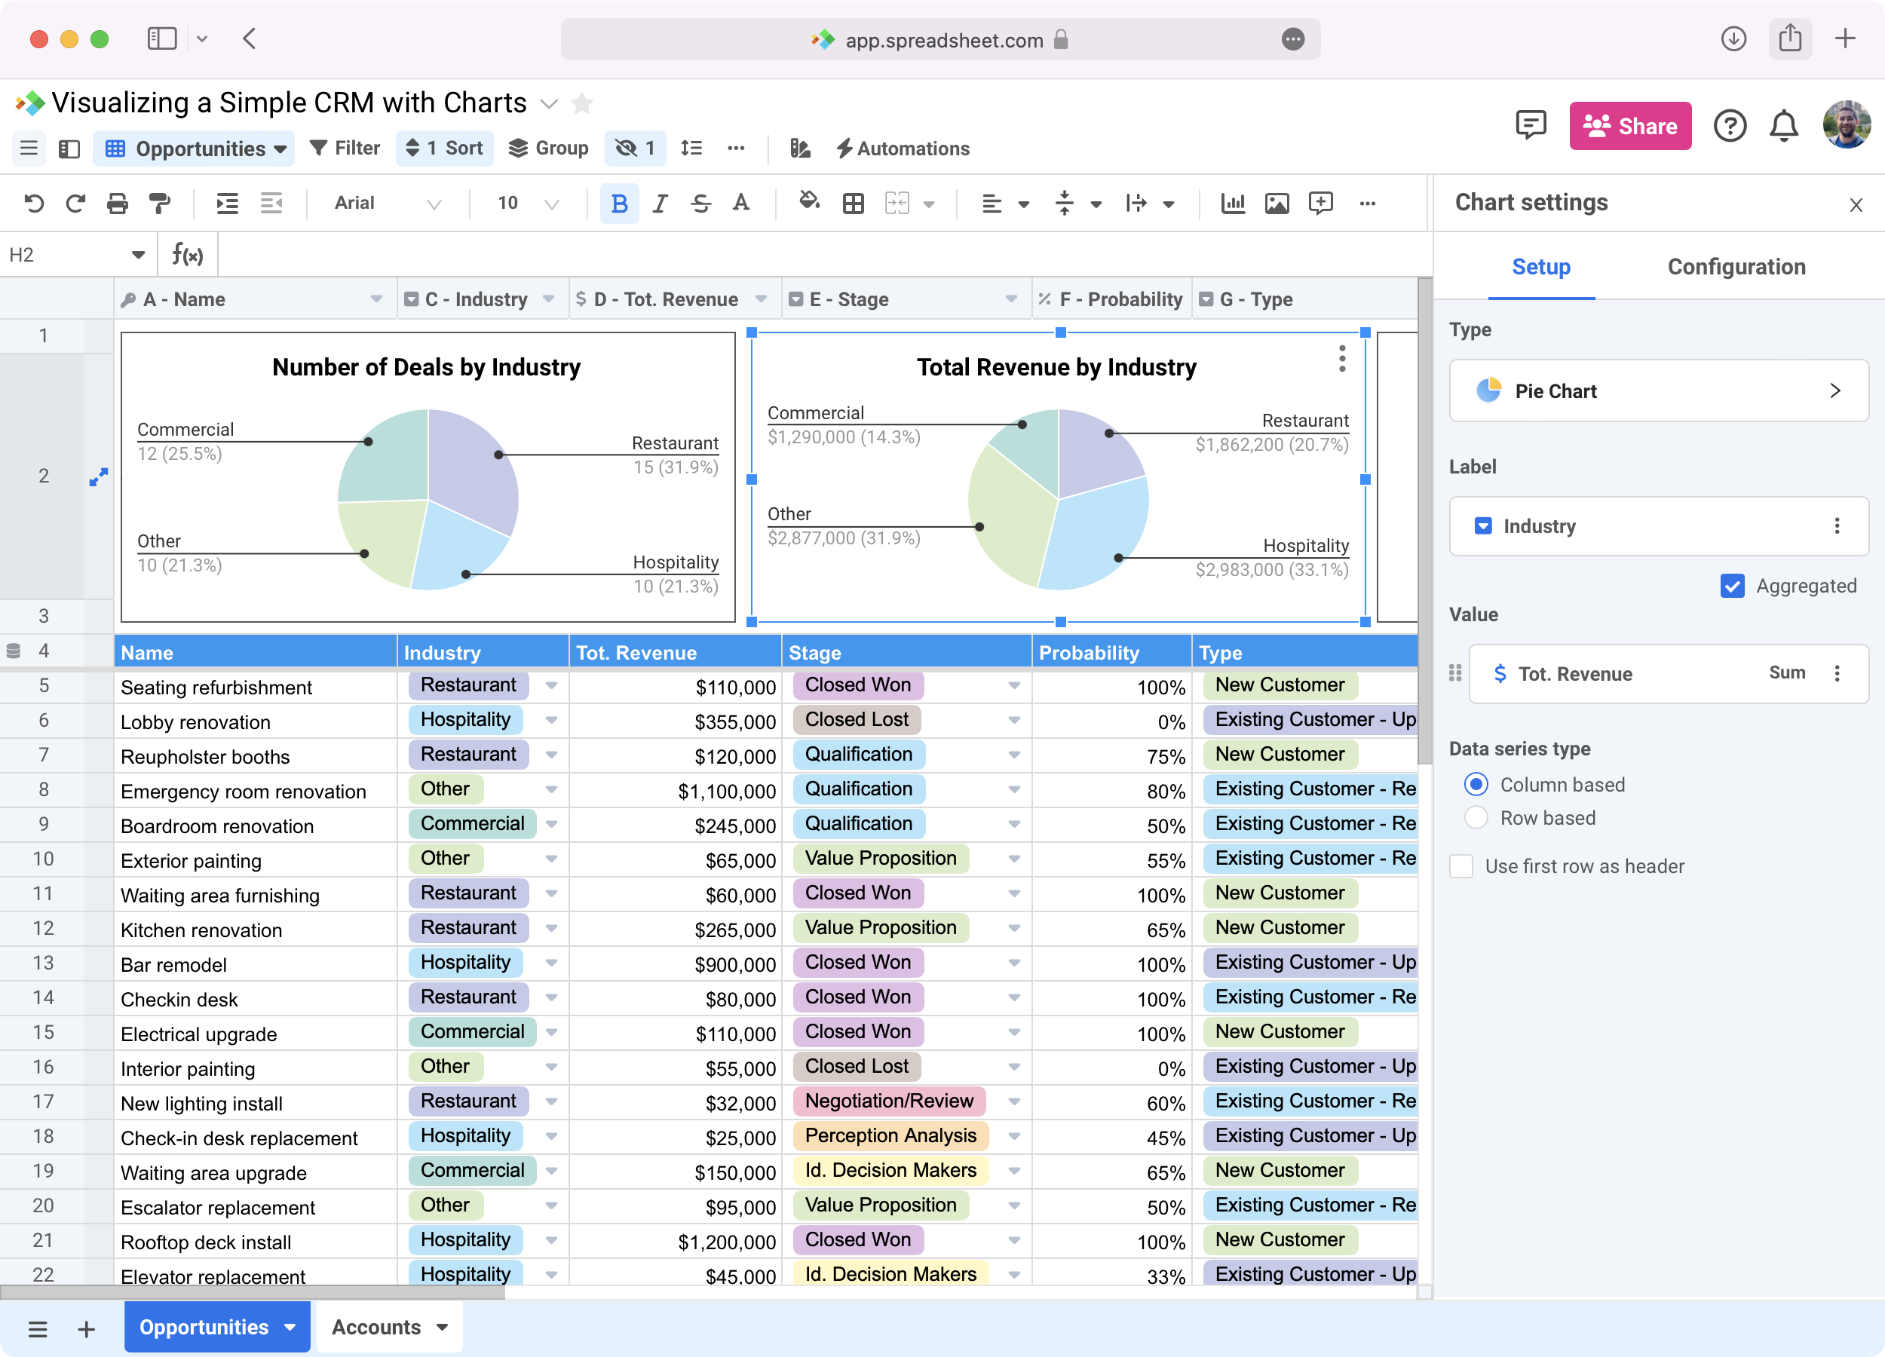Enable Use first row as header

[x=1461, y=866]
